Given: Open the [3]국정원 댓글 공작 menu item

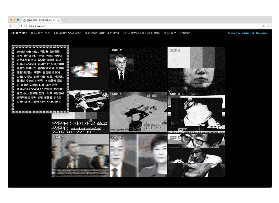Looking at the screenshot, I should [x=67, y=33].
